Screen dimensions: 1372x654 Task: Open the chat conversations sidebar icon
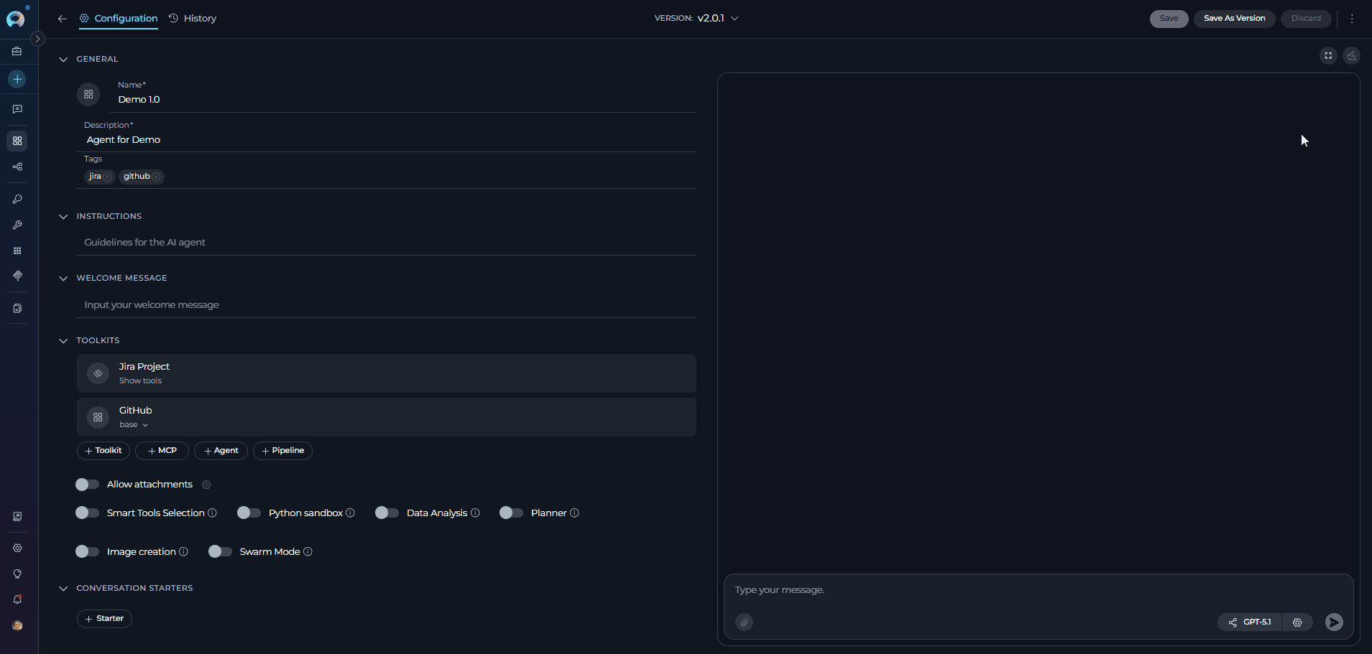pyautogui.click(x=17, y=109)
